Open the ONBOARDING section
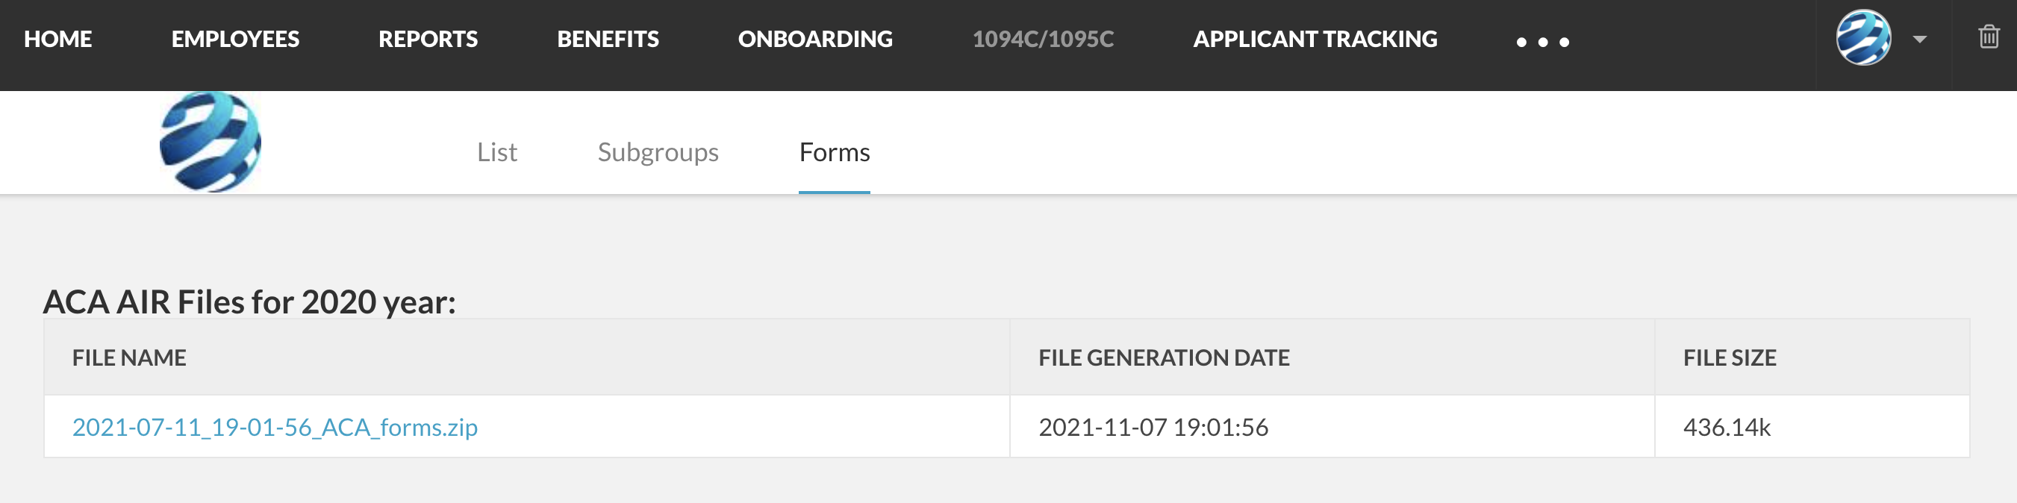 [815, 39]
